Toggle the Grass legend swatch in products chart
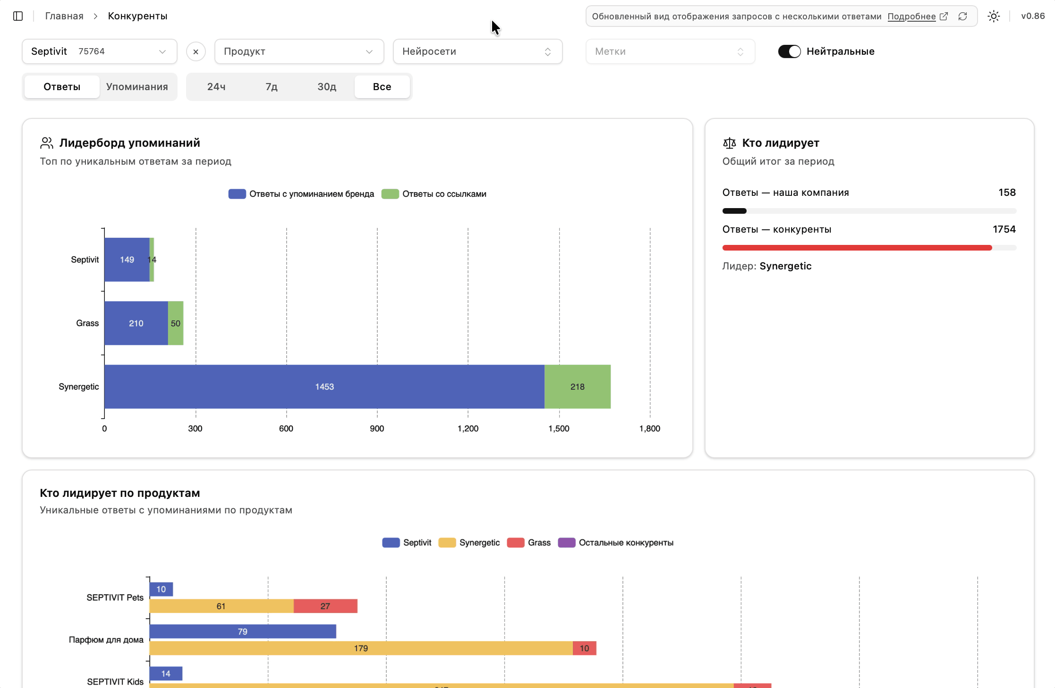This screenshot has width=1055, height=688. 516,543
